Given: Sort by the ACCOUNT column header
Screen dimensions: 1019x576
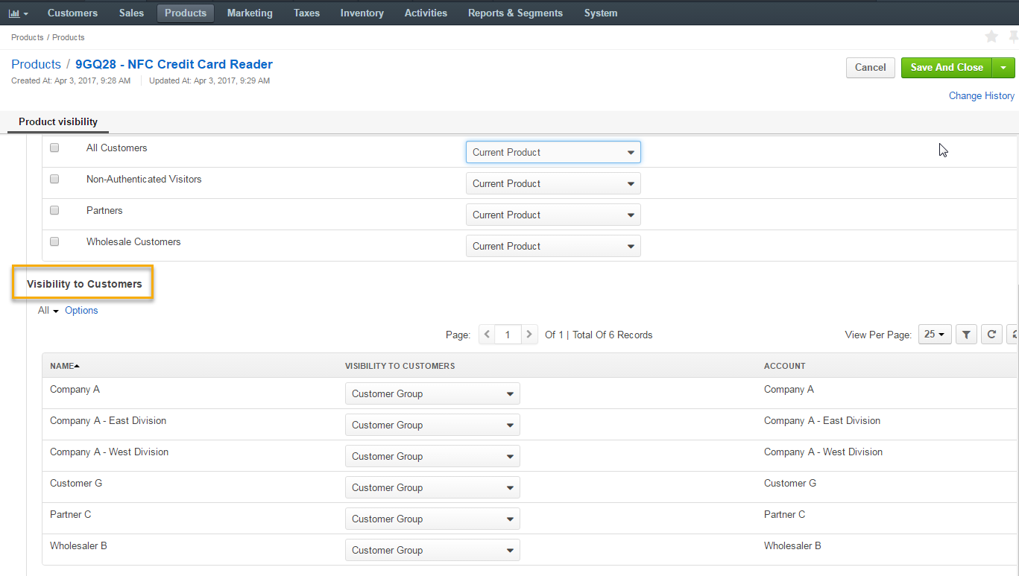Looking at the screenshot, I should 785,366.
